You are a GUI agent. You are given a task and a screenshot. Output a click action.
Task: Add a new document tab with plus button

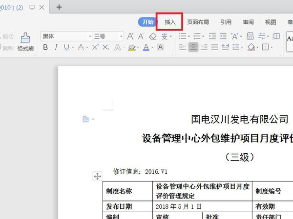tap(59, 7)
